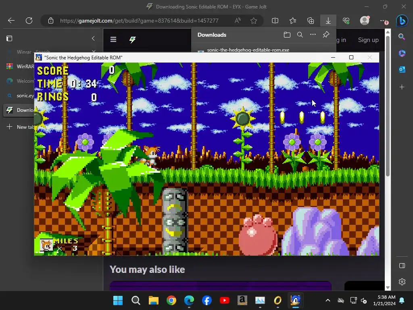Show hidden system tray icons
The image size is (413, 310).
point(327,300)
